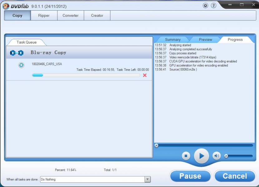Maximize the DVDFab window
Image resolution: width=259 pixels, height=187 pixels.
pos(242,5)
